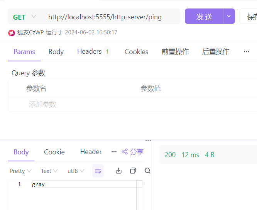The image size is (257, 210).
Task: Click the 200 status code
Action: pyautogui.click(x=170, y=155)
